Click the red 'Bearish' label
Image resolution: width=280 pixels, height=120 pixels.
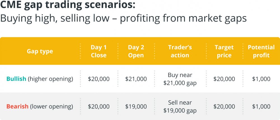point(17,107)
